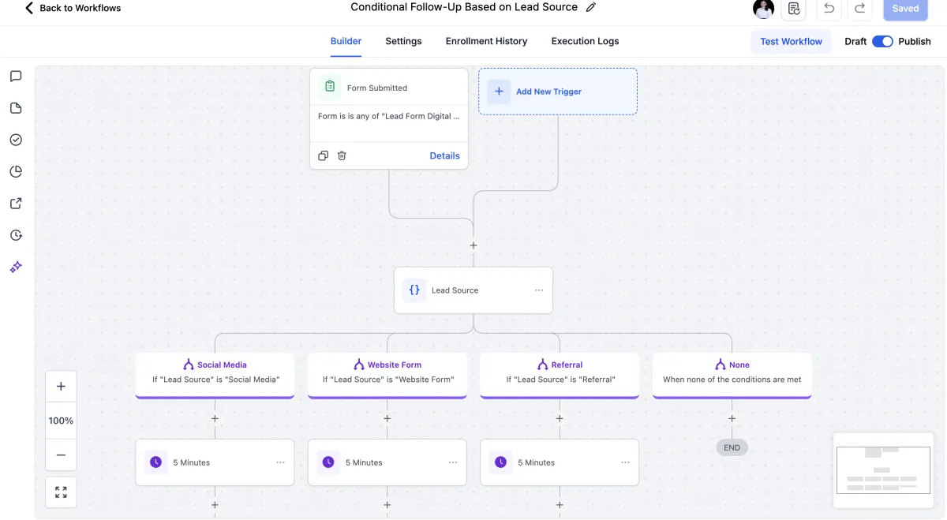Open Lead Source node options menu

pyautogui.click(x=539, y=290)
